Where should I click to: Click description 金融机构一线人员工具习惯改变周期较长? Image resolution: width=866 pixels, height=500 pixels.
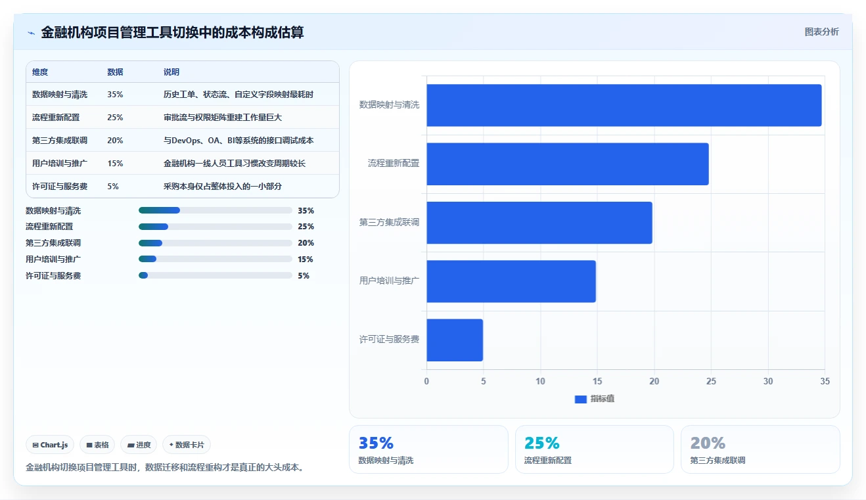235,164
